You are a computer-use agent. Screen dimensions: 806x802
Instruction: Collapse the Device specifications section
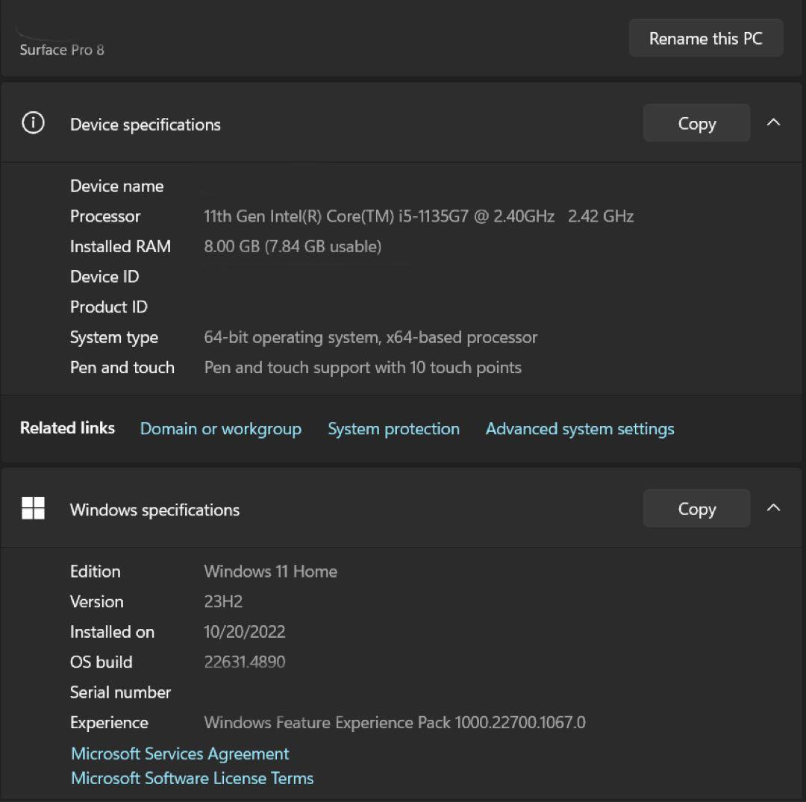coord(774,122)
